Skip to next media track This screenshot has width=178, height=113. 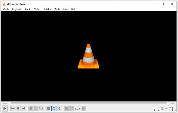click(x=23, y=109)
